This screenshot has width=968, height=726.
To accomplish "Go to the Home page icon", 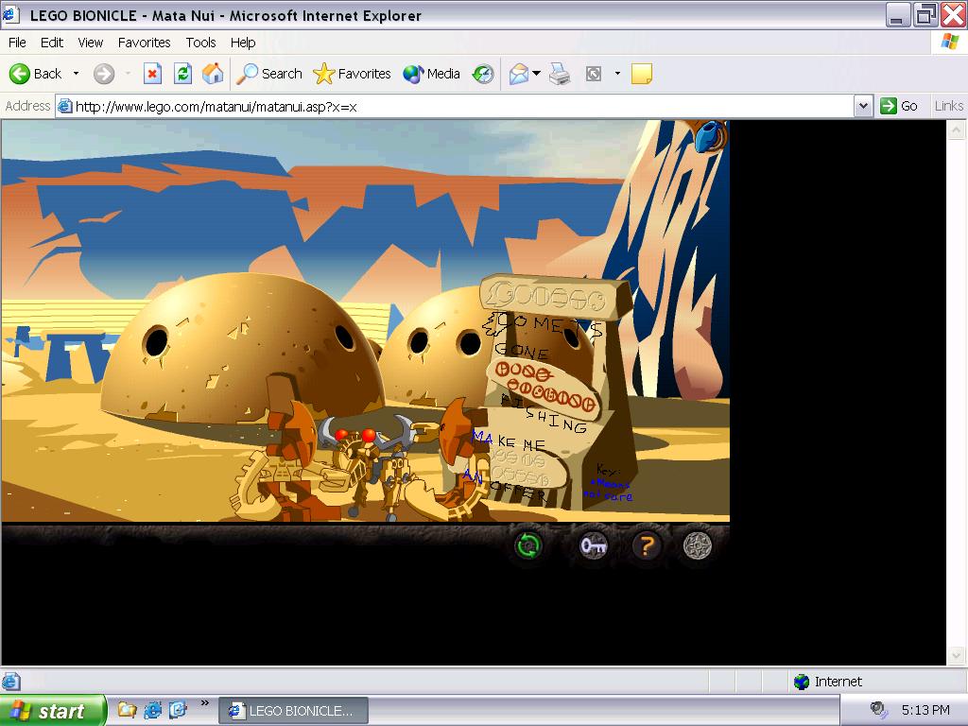I will click(x=213, y=74).
